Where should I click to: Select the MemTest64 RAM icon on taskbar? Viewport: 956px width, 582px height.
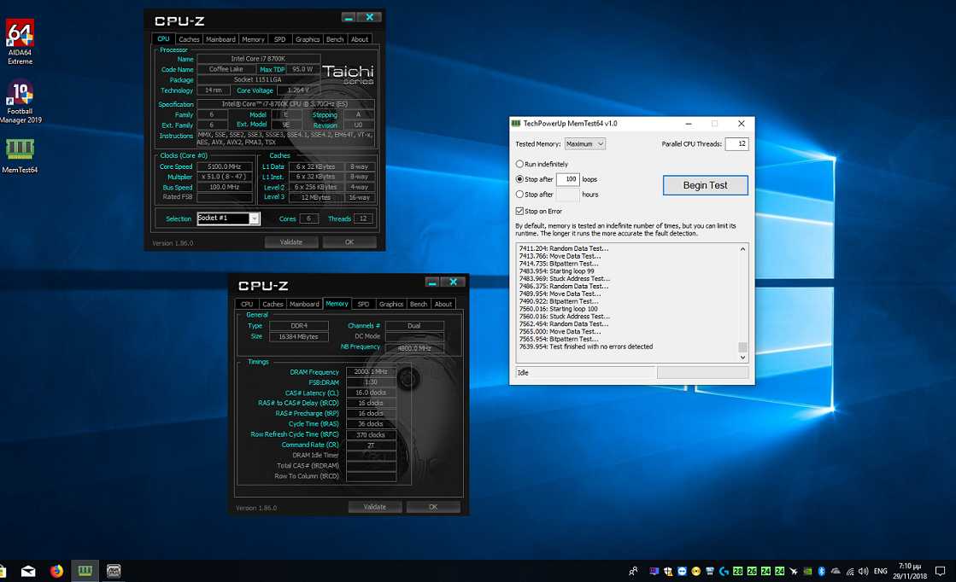[x=85, y=571]
